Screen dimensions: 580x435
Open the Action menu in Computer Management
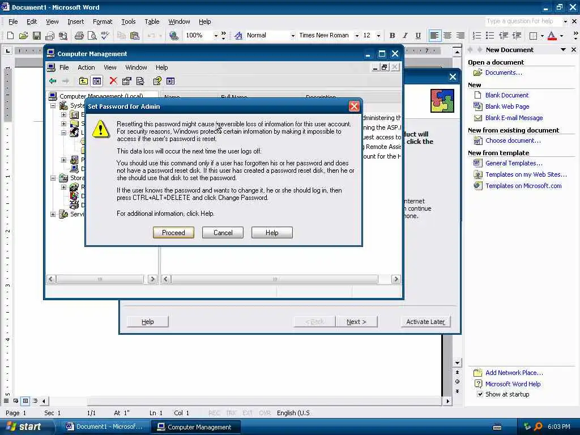click(x=86, y=67)
